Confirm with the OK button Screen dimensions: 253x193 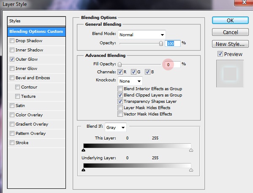point(230,21)
